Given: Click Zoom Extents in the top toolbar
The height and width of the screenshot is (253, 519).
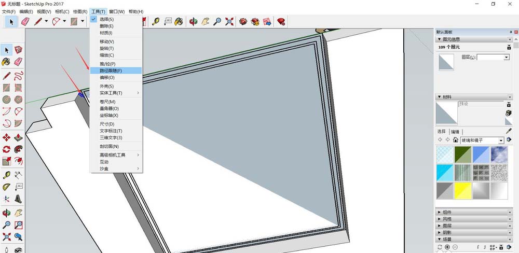Looking at the screenshot, I should [229, 22].
